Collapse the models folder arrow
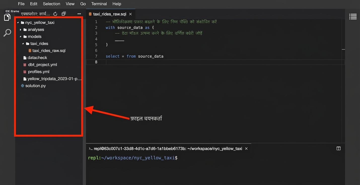 pyautogui.click(x=20, y=36)
